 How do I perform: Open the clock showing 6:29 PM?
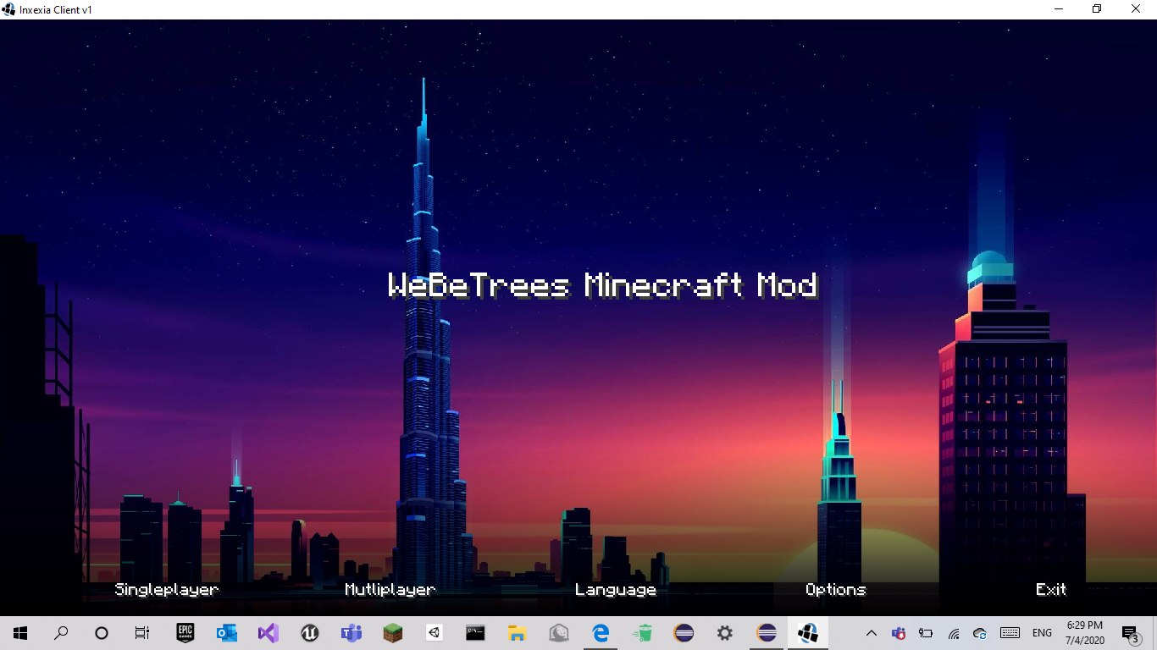1084,633
